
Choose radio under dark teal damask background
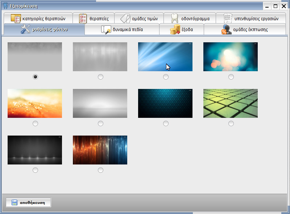[166, 123]
